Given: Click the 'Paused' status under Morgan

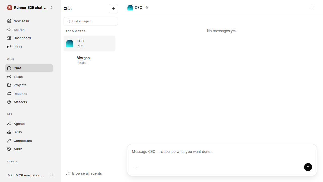Looking at the screenshot, I should pyautogui.click(x=82, y=63).
